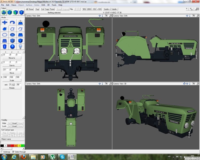Switch to Surface select mode icon
Image resolution: width=200 pixels, height=160 pixels.
15,12
